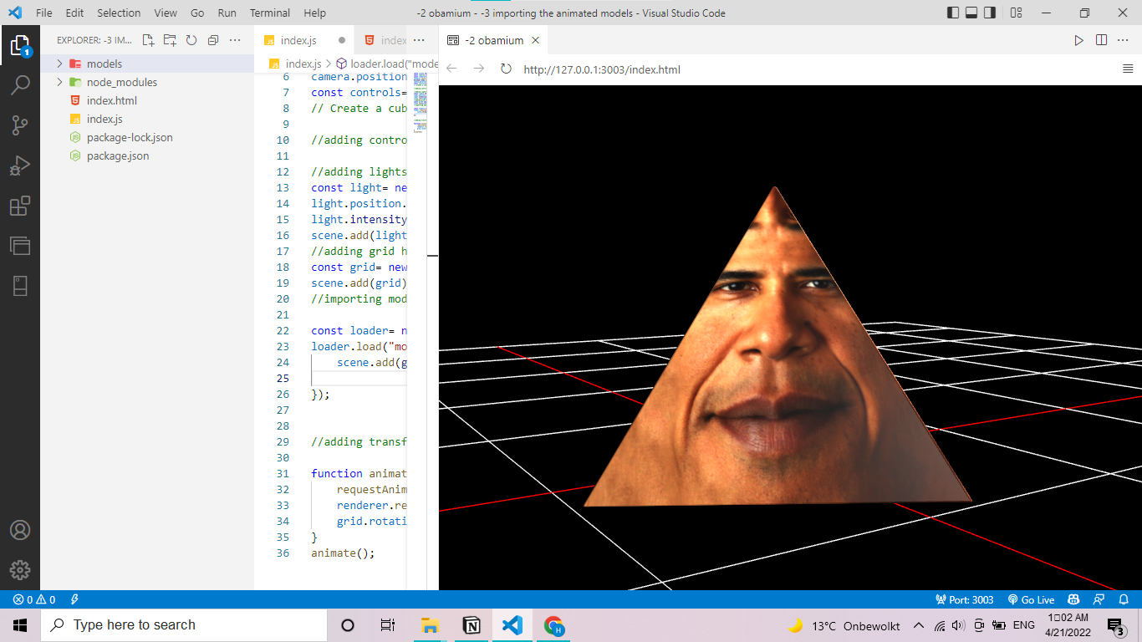Open the Customize Layout control

tap(1016, 13)
